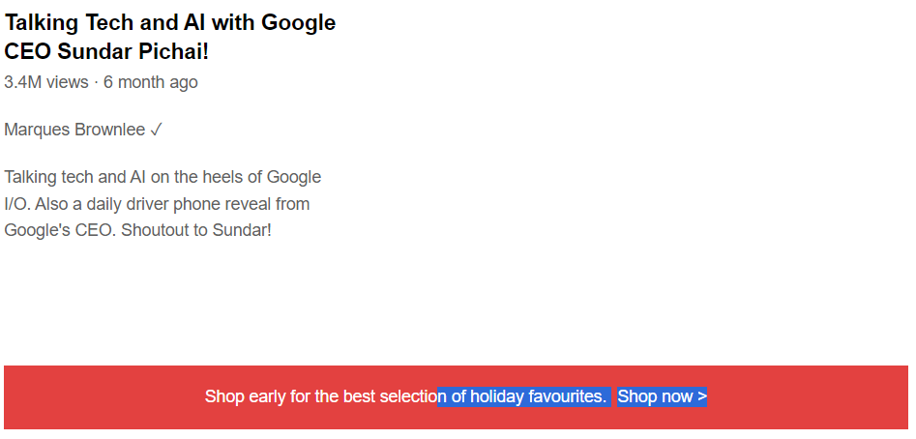
Task: Open the Marques Brownlee channel name
Action: point(74,130)
